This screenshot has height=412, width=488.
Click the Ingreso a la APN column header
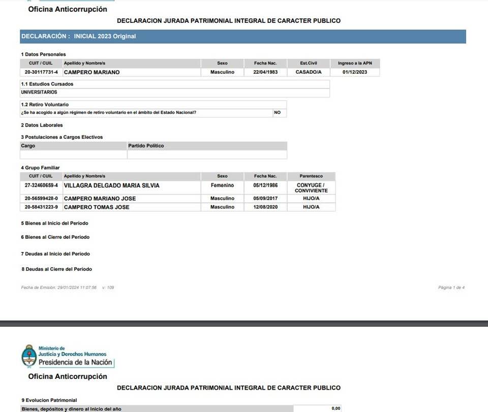[x=355, y=63]
